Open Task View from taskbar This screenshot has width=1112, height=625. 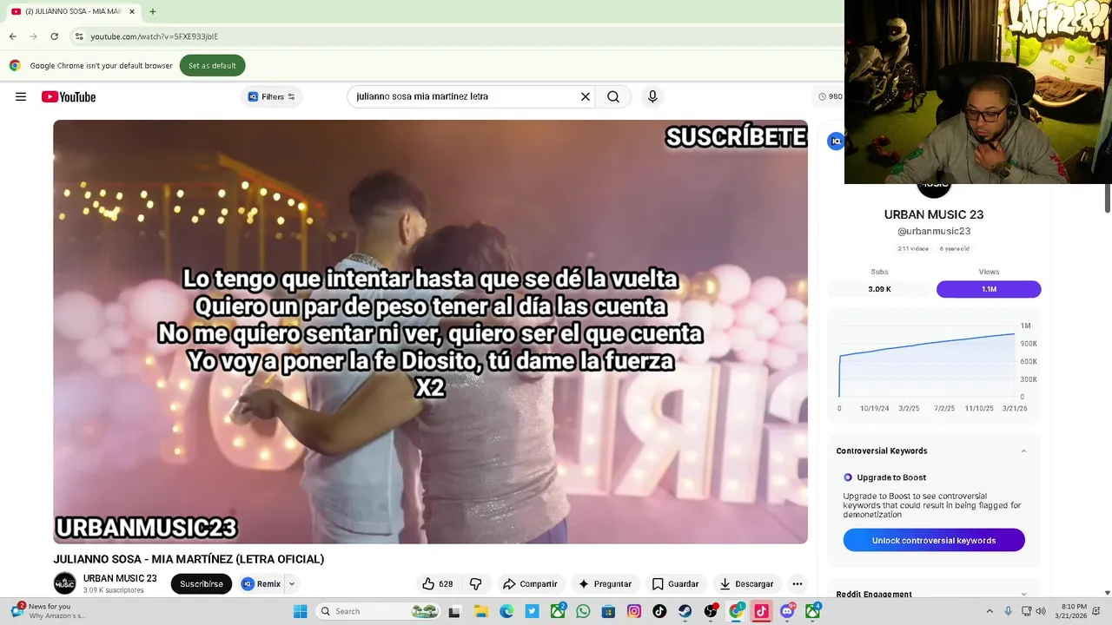(x=453, y=611)
